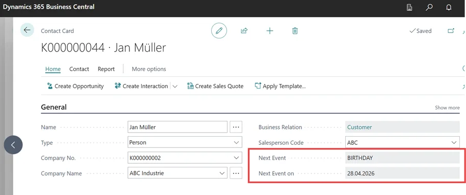Open the Contact tab
The width and height of the screenshot is (466, 195).
pos(79,69)
